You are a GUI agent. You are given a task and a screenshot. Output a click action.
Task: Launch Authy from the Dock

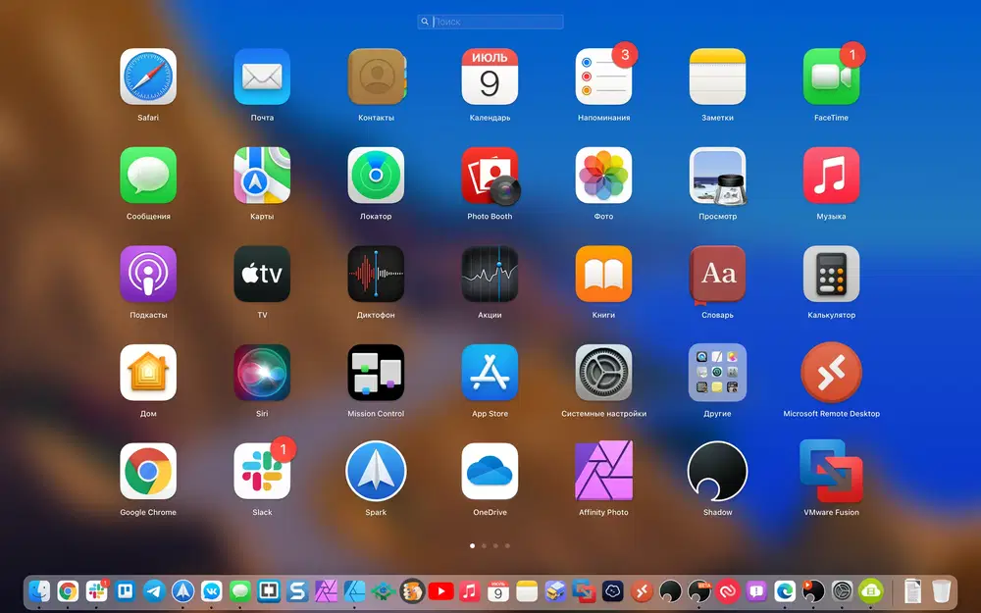pos(728,591)
